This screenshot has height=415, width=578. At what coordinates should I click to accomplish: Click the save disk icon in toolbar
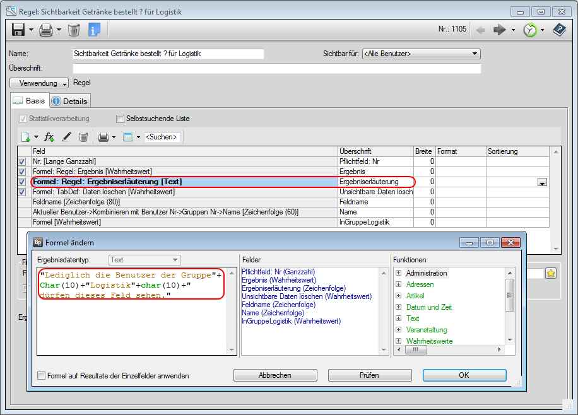tap(18, 30)
